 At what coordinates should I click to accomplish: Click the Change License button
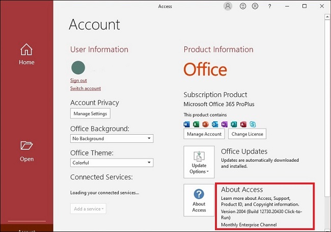247,134
